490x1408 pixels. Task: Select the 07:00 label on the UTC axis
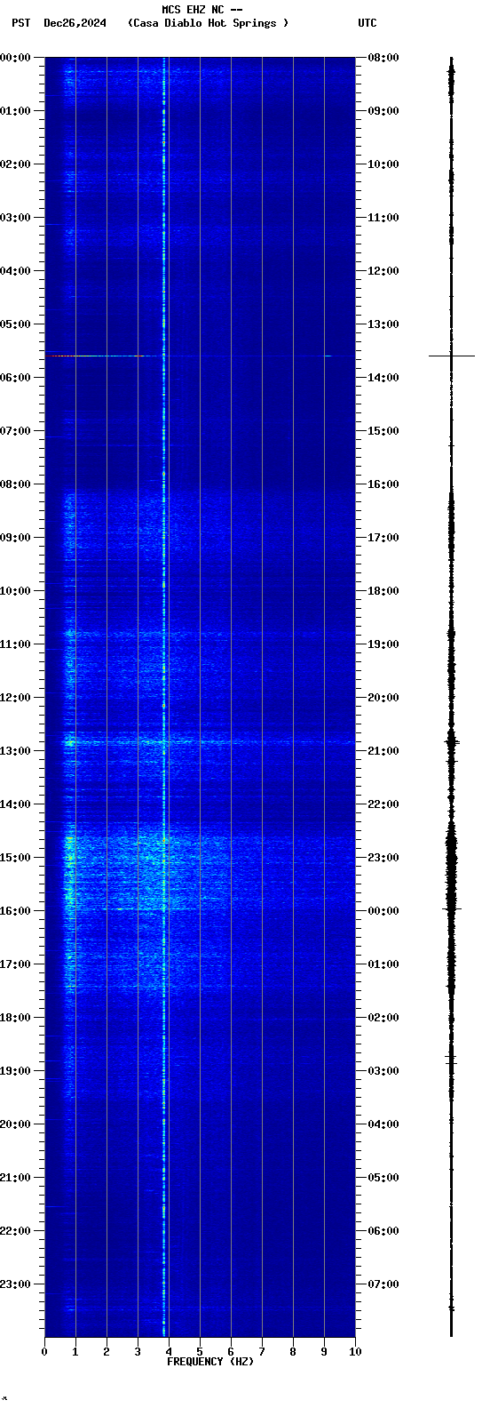click(x=383, y=1284)
